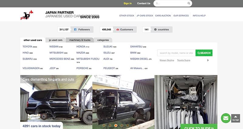
Task: Click the Japan Partner JP logo
Action: point(27,15)
